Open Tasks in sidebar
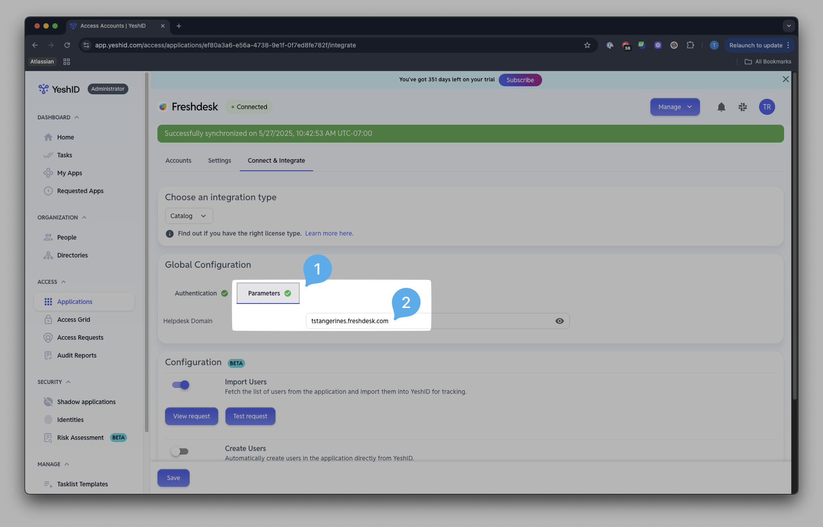Viewport: 823px width, 527px height. tap(64, 155)
